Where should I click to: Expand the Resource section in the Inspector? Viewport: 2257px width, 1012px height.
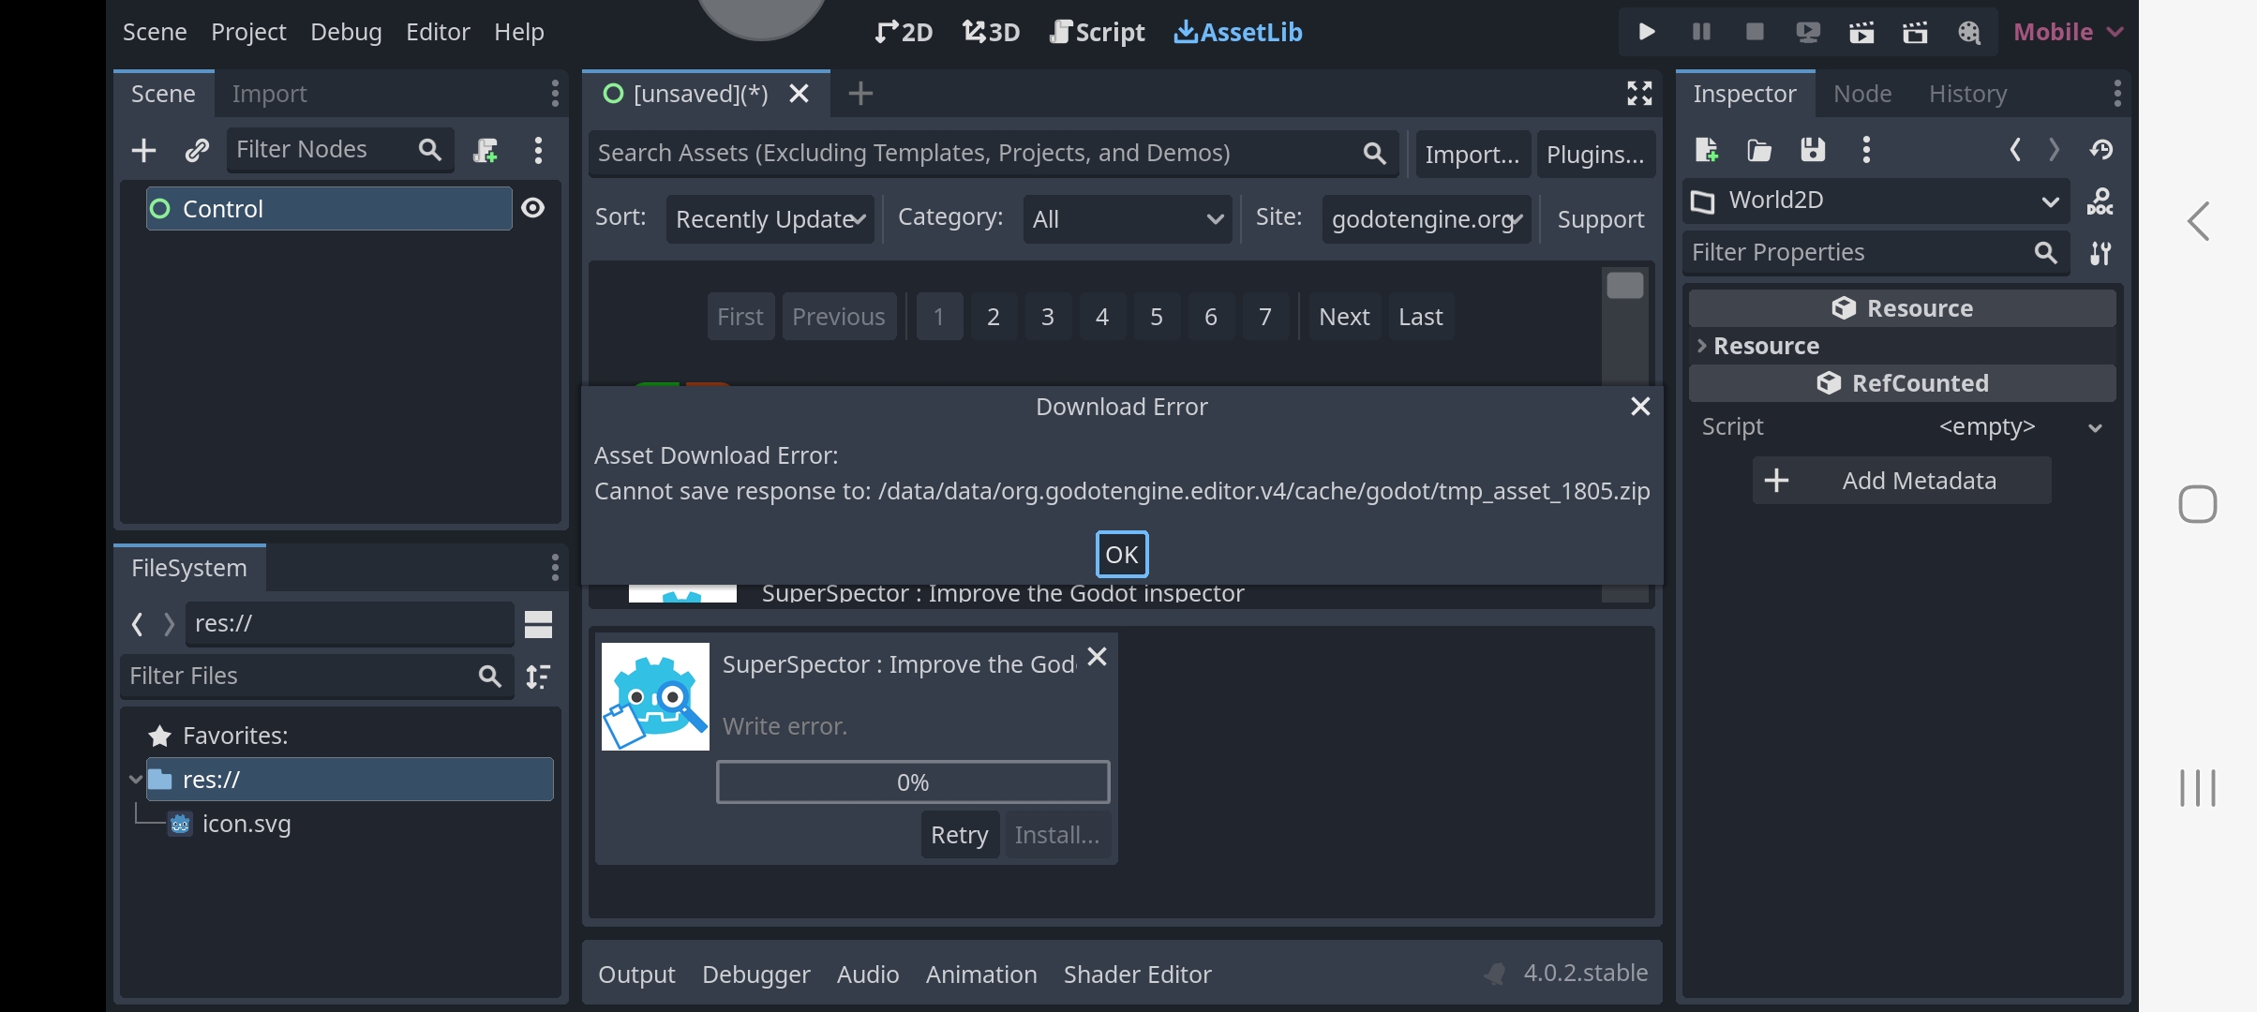(x=1768, y=345)
